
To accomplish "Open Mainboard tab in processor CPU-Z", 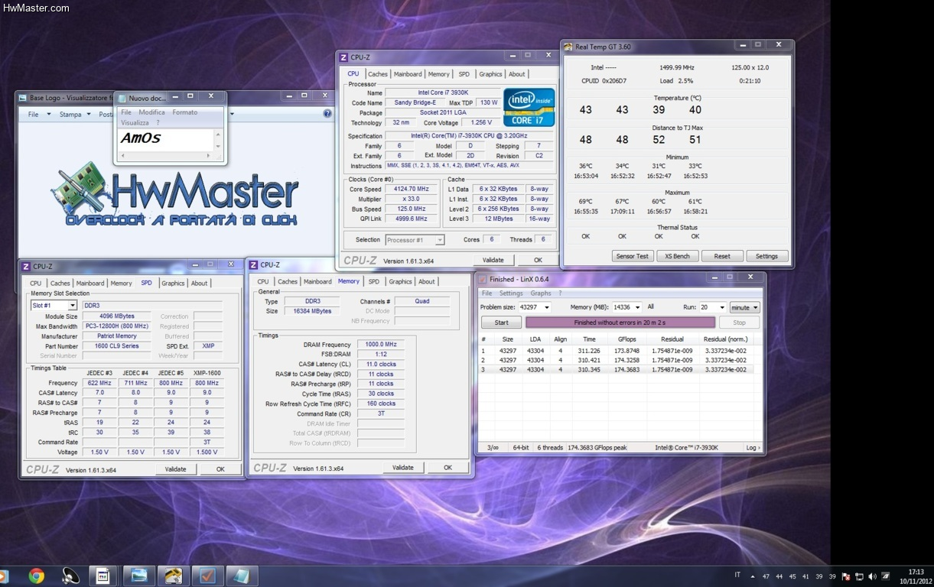I will [x=408, y=74].
